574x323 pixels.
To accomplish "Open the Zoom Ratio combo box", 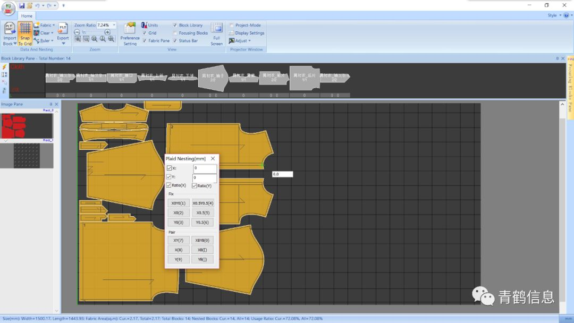I will tap(114, 25).
